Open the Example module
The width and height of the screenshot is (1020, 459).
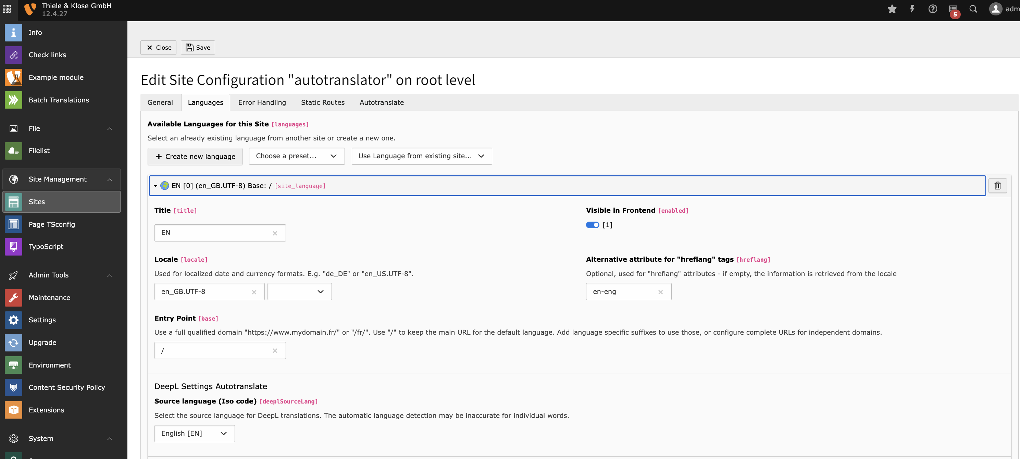pyautogui.click(x=62, y=77)
